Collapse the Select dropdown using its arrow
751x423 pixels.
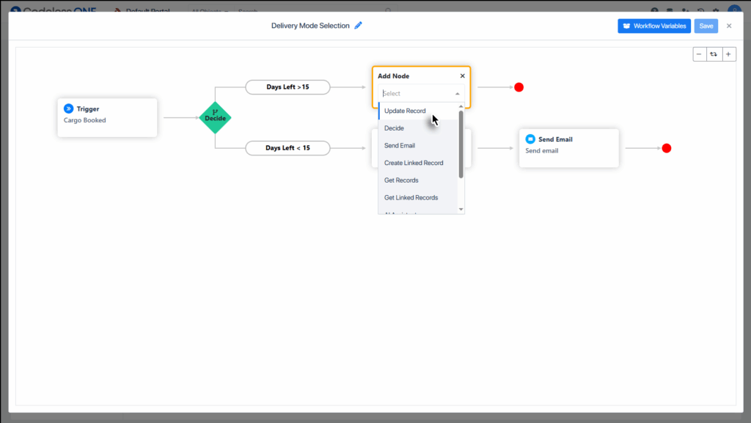tap(458, 94)
